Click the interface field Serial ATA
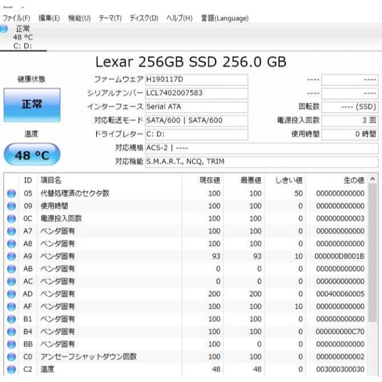This screenshot has height=382, width=382. (x=196, y=107)
